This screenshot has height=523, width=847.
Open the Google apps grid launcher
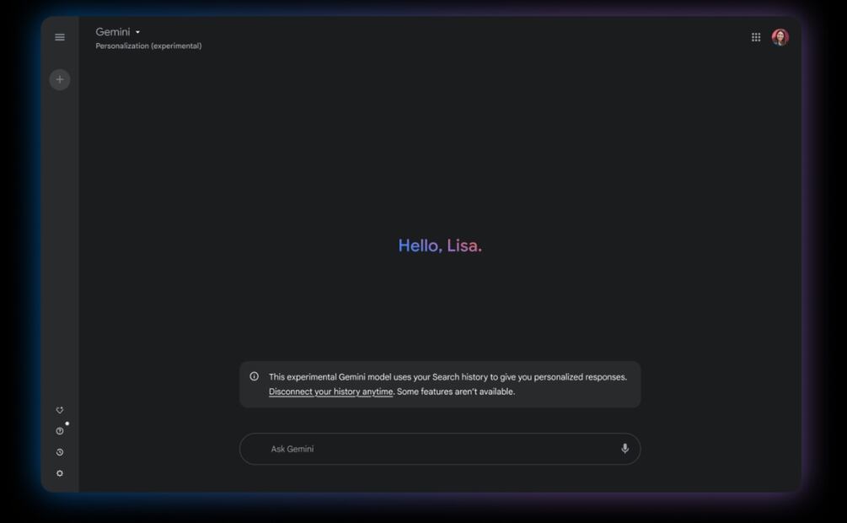click(x=756, y=37)
